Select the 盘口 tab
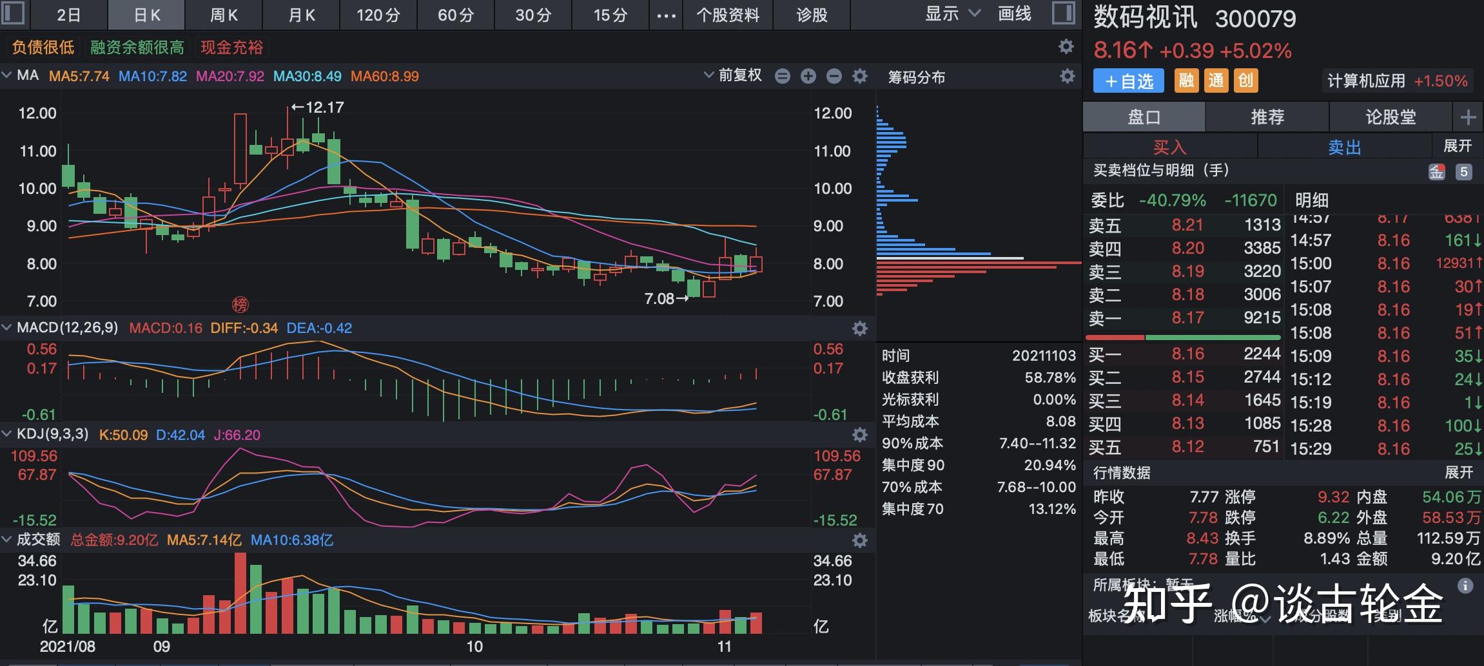 pyautogui.click(x=1144, y=117)
